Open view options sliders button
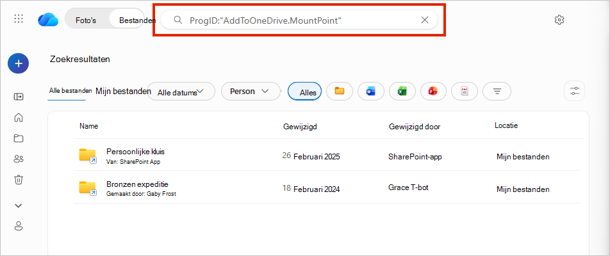This screenshot has width=610, height=256. pyautogui.click(x=575, y=92)
